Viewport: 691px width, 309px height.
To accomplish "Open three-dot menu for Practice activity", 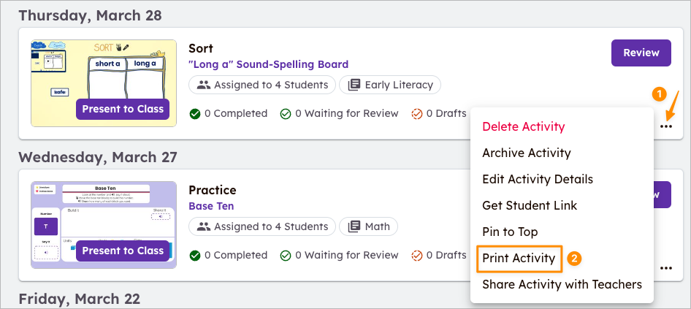I will (x=666, y=268).
